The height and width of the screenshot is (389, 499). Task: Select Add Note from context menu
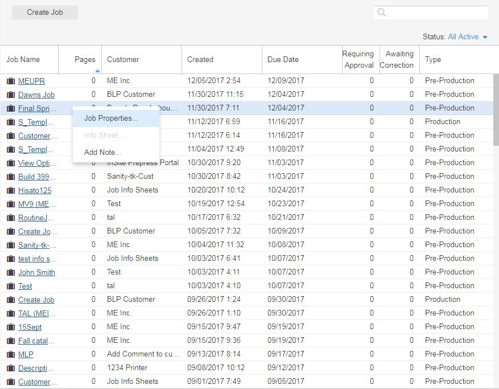click(102, 152)
